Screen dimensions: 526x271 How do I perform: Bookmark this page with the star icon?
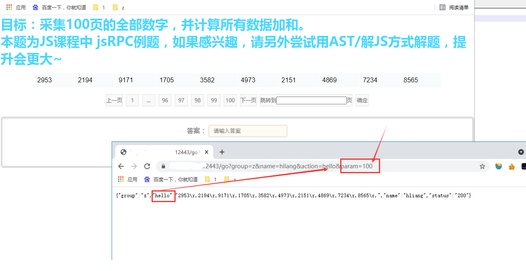pyautogui.click(x=482, y=166)
